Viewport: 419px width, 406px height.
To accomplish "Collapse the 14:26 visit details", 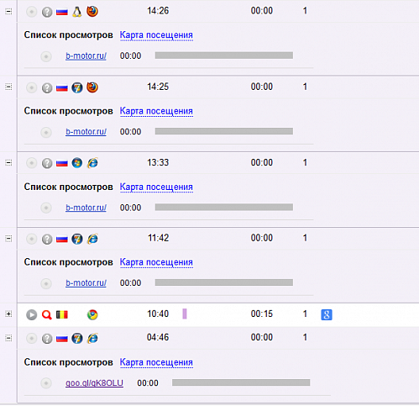I will pos(8,12).
